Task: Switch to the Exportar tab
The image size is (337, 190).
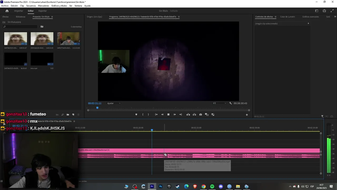Action: point(43,11)
